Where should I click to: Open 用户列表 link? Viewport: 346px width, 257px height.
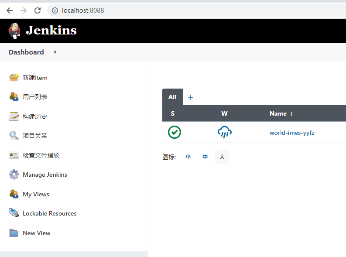[35, 97]
